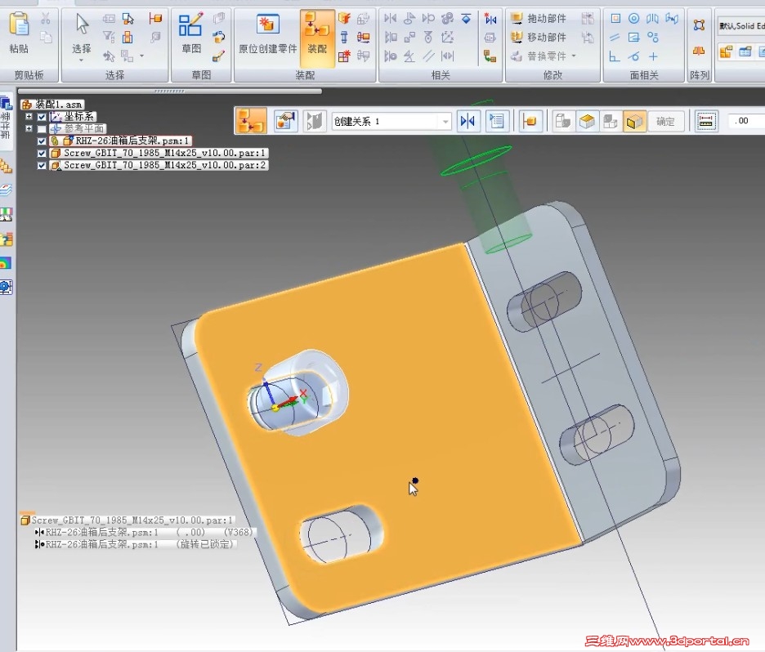
Task: Toggle checkbox for Screw par:1 component
Action: (42, 153)
